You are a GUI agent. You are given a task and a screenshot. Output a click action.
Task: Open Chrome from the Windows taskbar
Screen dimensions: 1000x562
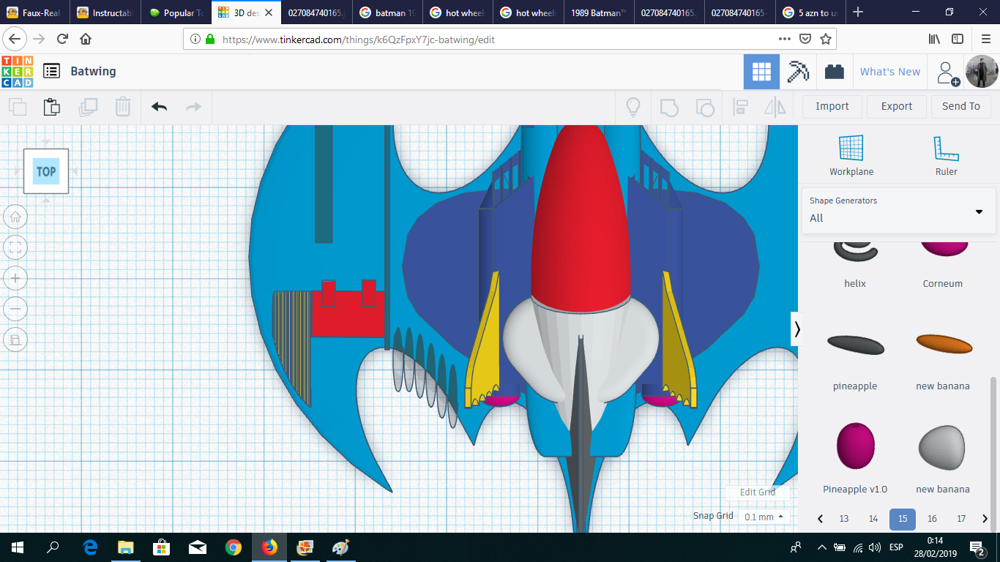[x=234, y=547]
